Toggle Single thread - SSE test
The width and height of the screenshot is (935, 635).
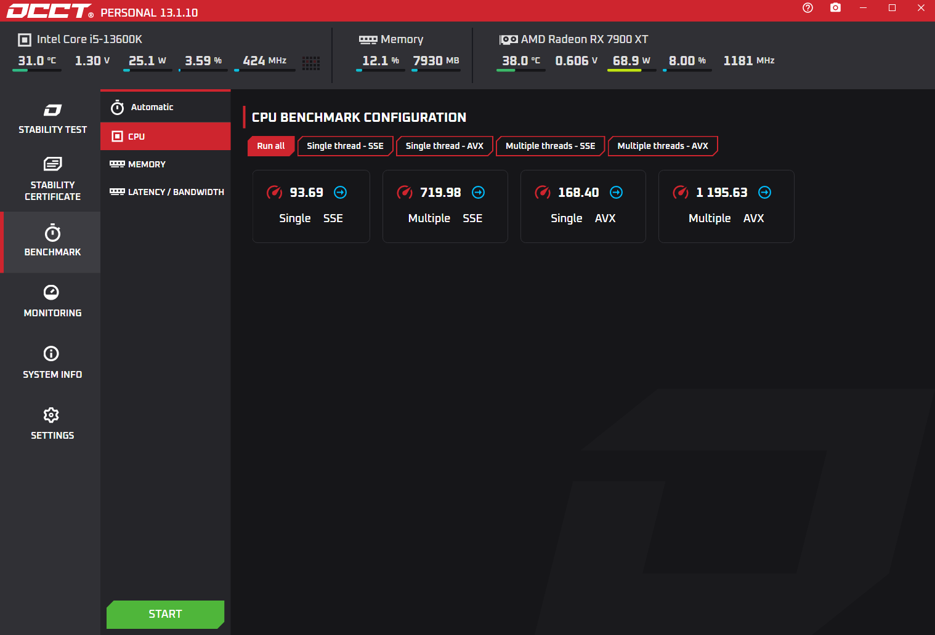click(345, 146)
